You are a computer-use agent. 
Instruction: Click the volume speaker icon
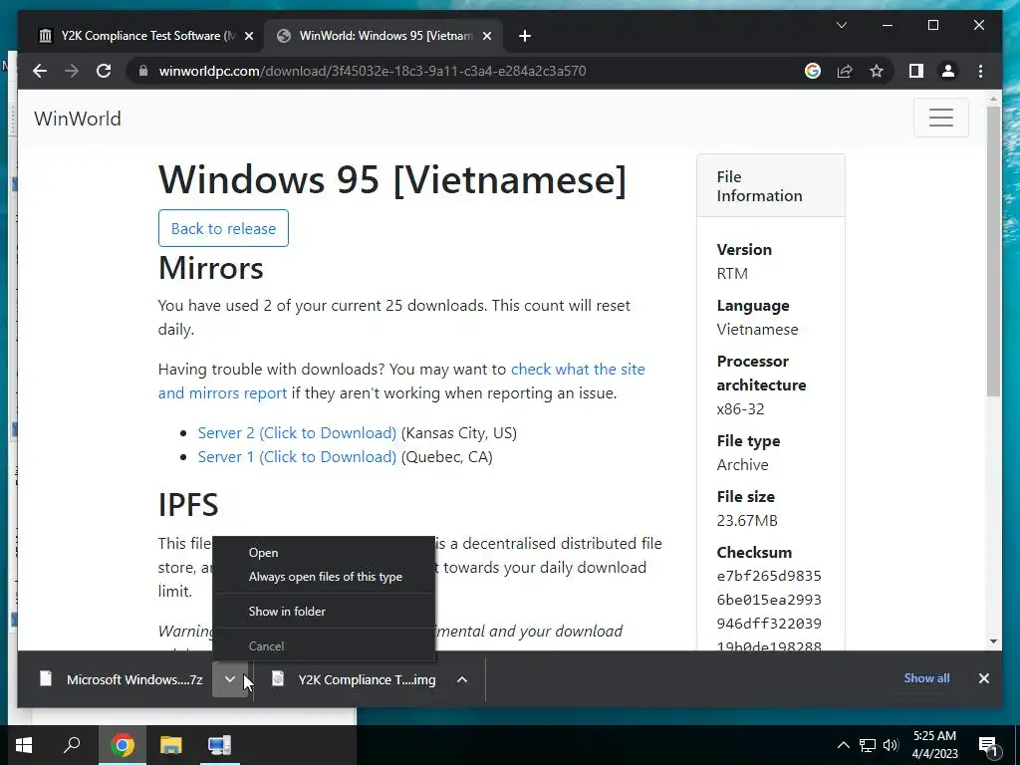891,745
